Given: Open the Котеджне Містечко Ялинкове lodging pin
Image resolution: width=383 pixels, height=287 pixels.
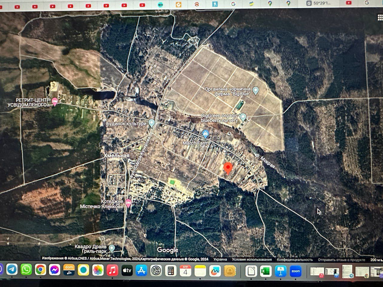Looking at the screenshot, I should tap(128, 203).
